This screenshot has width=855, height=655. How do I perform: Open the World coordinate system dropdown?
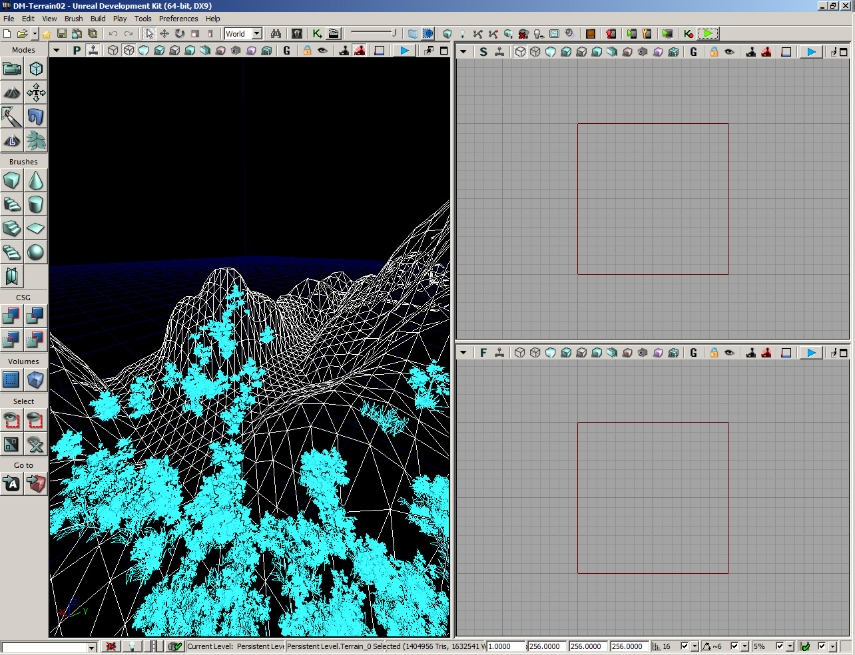click(x=256, y=33)
